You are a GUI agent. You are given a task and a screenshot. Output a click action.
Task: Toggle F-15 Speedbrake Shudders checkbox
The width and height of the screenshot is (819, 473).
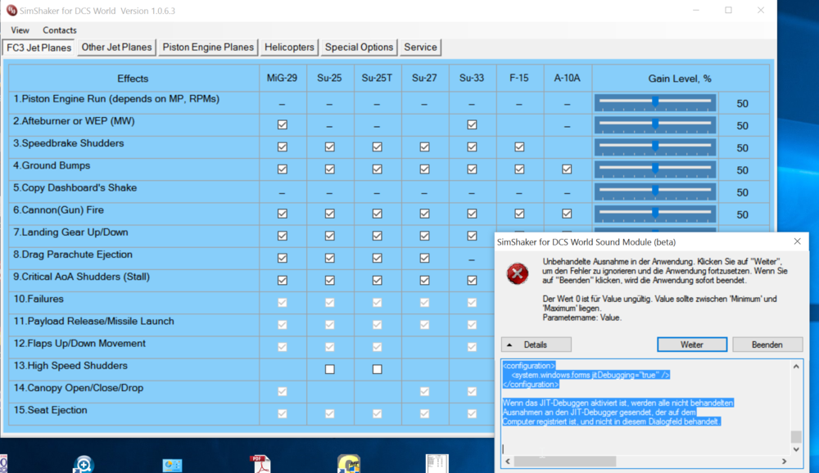pos(519,147)
